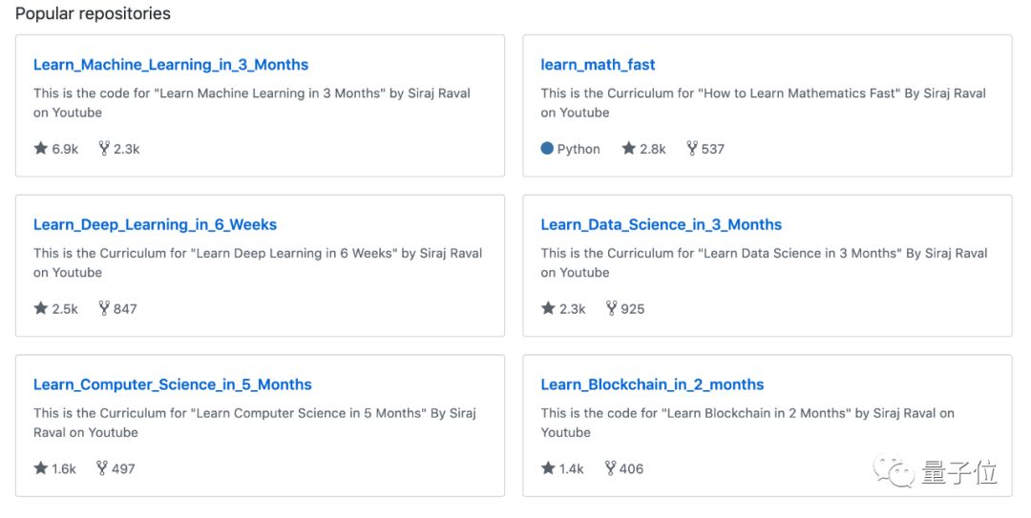
Task: Click the Popular repositories heading
Action: pyautogui.click(x=93, y=14)
